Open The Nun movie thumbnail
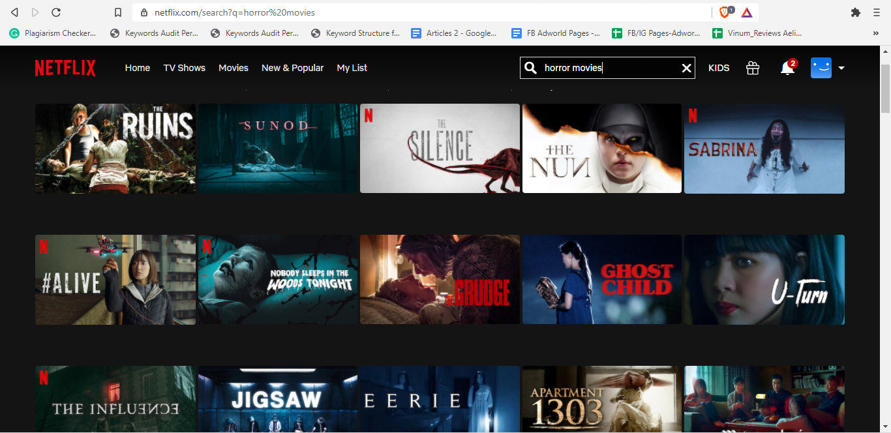 click(602, 149)
